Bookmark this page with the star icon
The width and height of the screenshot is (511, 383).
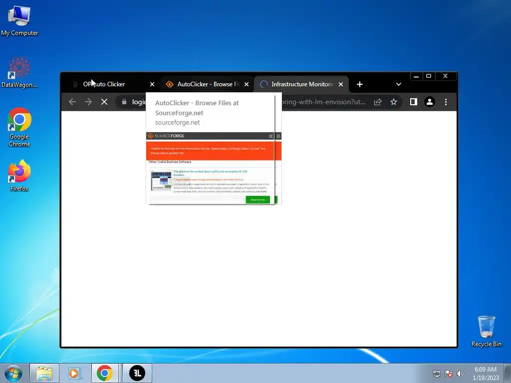tap(394, 102)
